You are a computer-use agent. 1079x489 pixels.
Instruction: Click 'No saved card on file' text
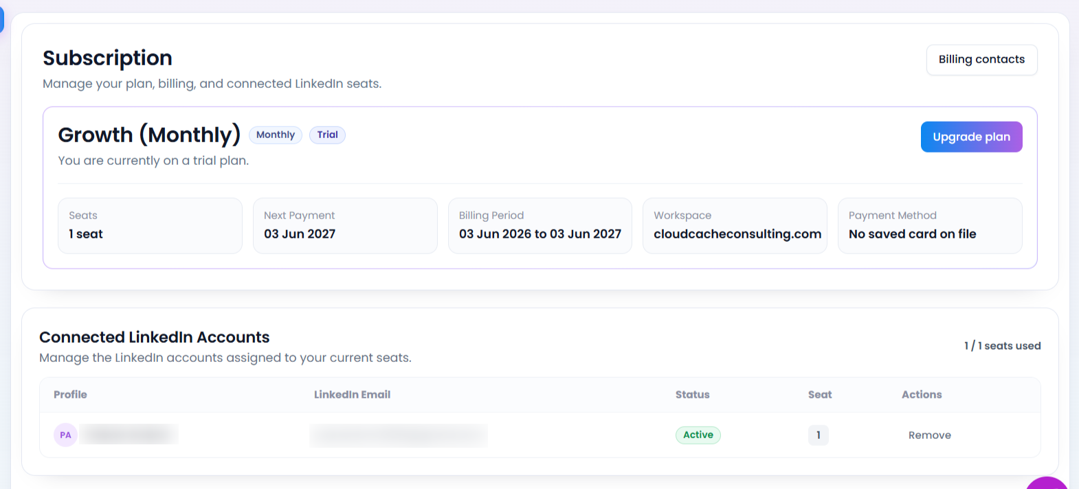coord(912,234)
